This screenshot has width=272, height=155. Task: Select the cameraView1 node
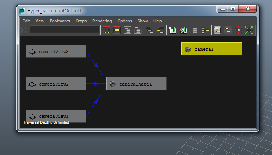pyautogui.click(x=56, y=116)
